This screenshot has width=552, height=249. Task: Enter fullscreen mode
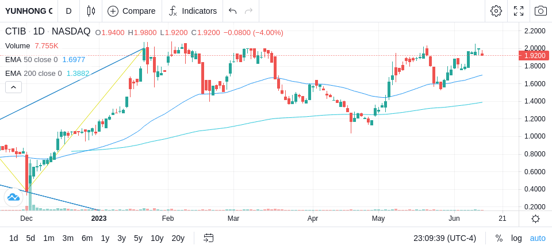click(x=519, y=11)
